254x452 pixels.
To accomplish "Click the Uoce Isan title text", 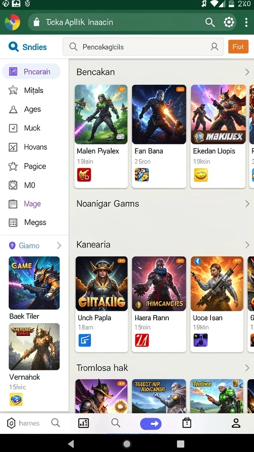I will [208, 318].
